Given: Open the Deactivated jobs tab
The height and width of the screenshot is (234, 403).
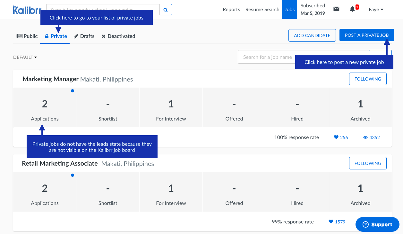Looking at the screenshot, I should point(118,36).
